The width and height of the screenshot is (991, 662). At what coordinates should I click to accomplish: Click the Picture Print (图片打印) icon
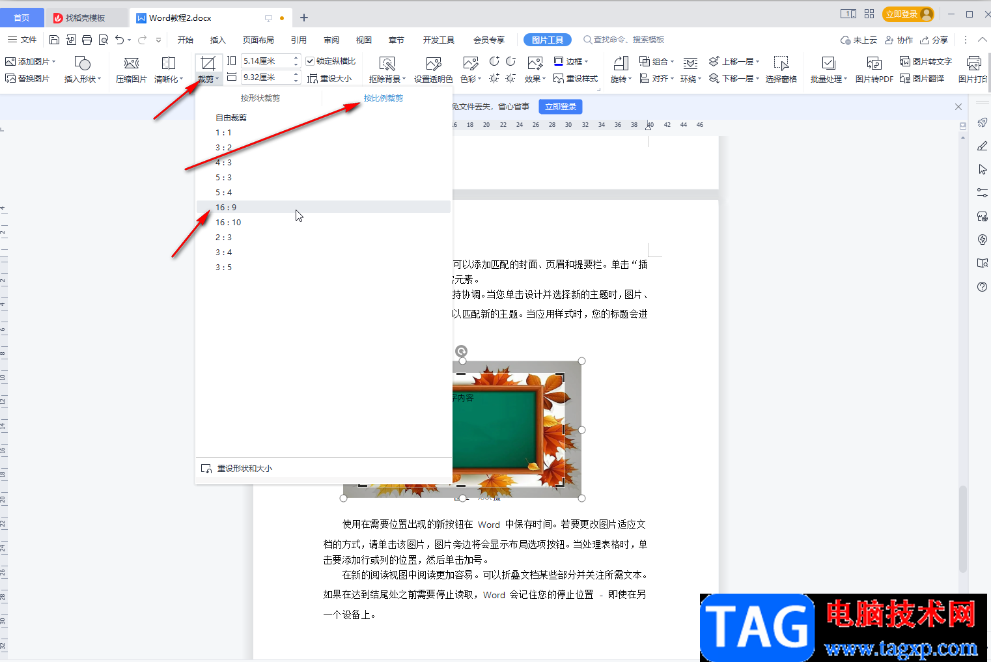pyautogui.click(x=974, y=63)
